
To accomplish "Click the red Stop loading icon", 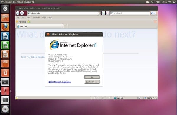I will pyautogui.click(x=107, y=13).
